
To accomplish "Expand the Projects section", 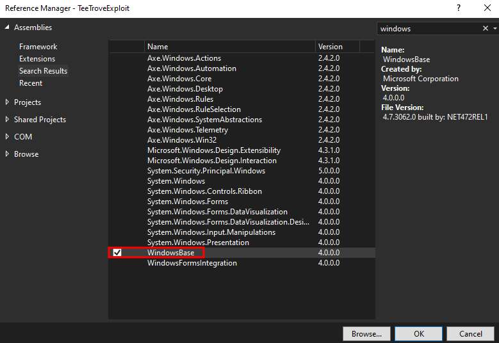I will click(8, 102).
